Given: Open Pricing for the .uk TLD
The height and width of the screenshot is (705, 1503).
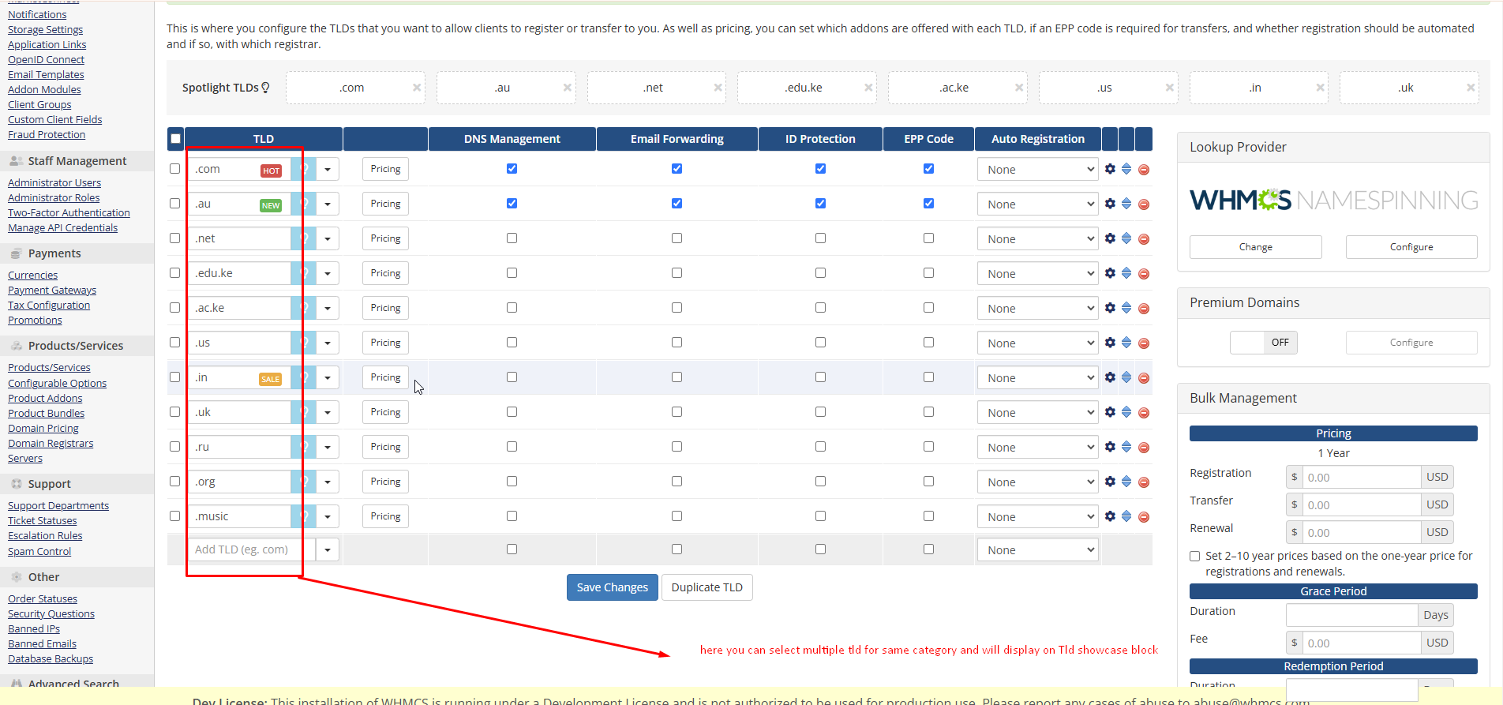Looking at the screenshot, I should 385,412.
